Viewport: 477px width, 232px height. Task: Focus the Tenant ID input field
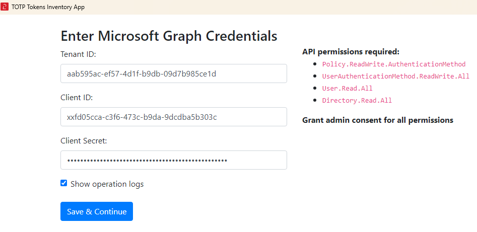click(x=173, y=73)
